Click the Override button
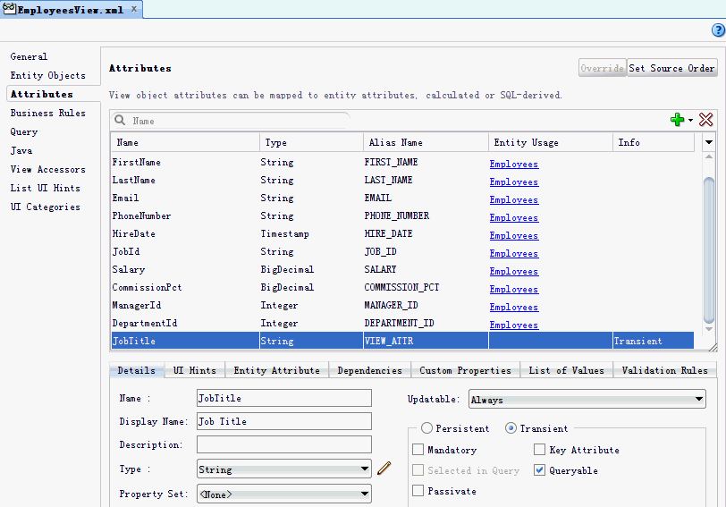This screenshot has width=726, height=507. [603, 68]
